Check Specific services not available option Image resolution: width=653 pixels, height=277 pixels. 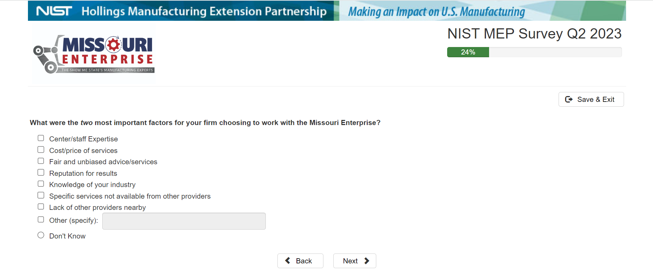point(41,196)
